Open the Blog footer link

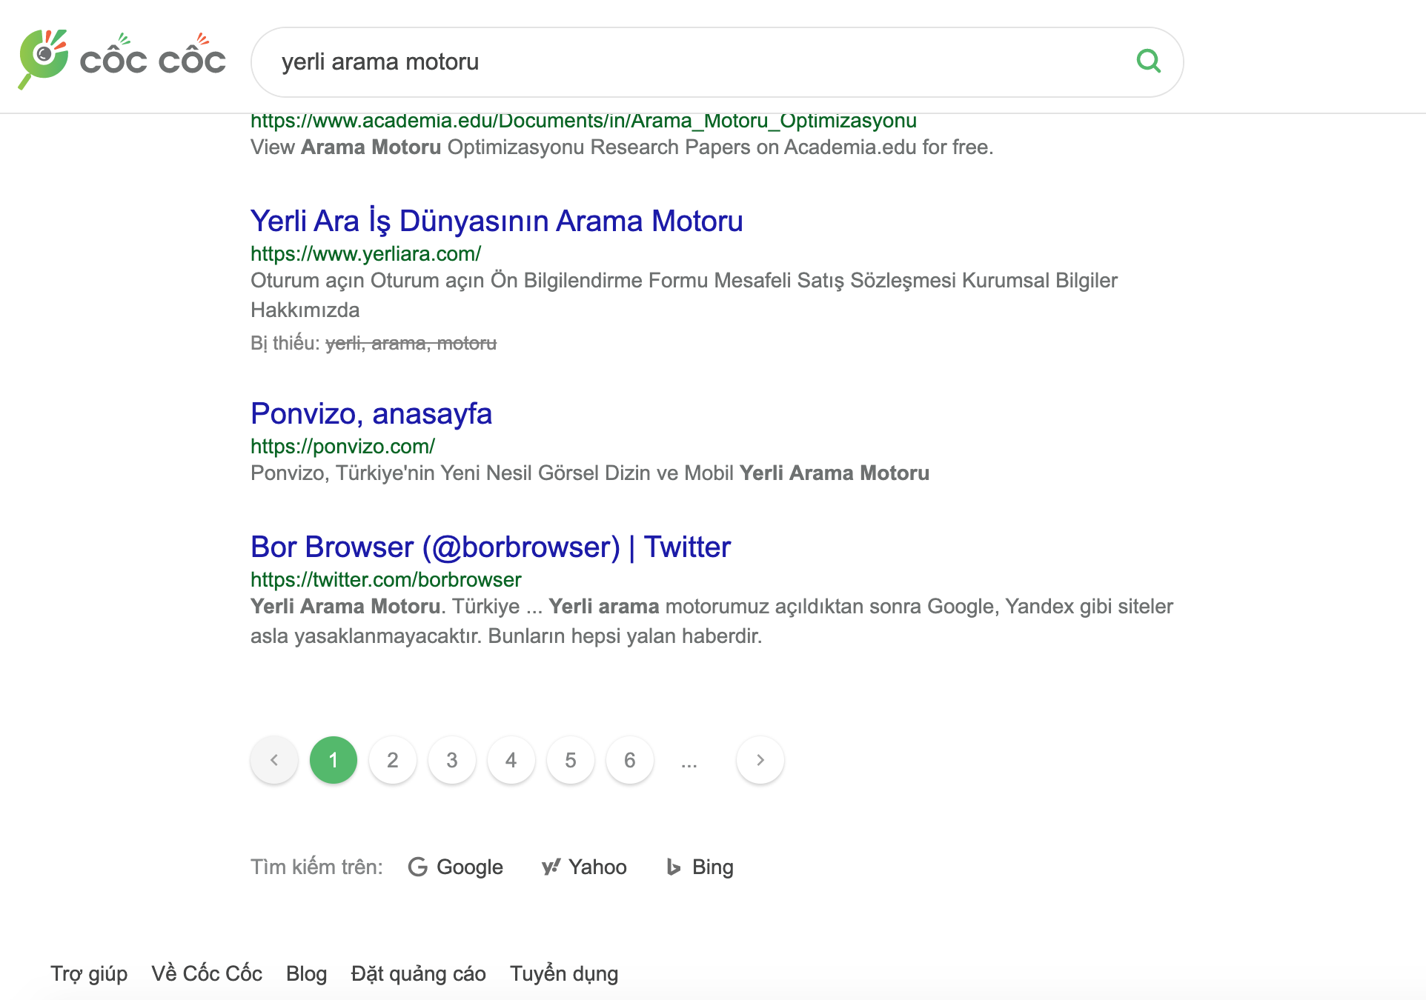point(307,974)
